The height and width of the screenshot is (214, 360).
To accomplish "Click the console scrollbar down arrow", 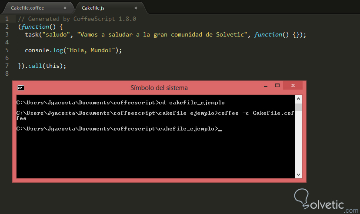I will pos(299,174).
